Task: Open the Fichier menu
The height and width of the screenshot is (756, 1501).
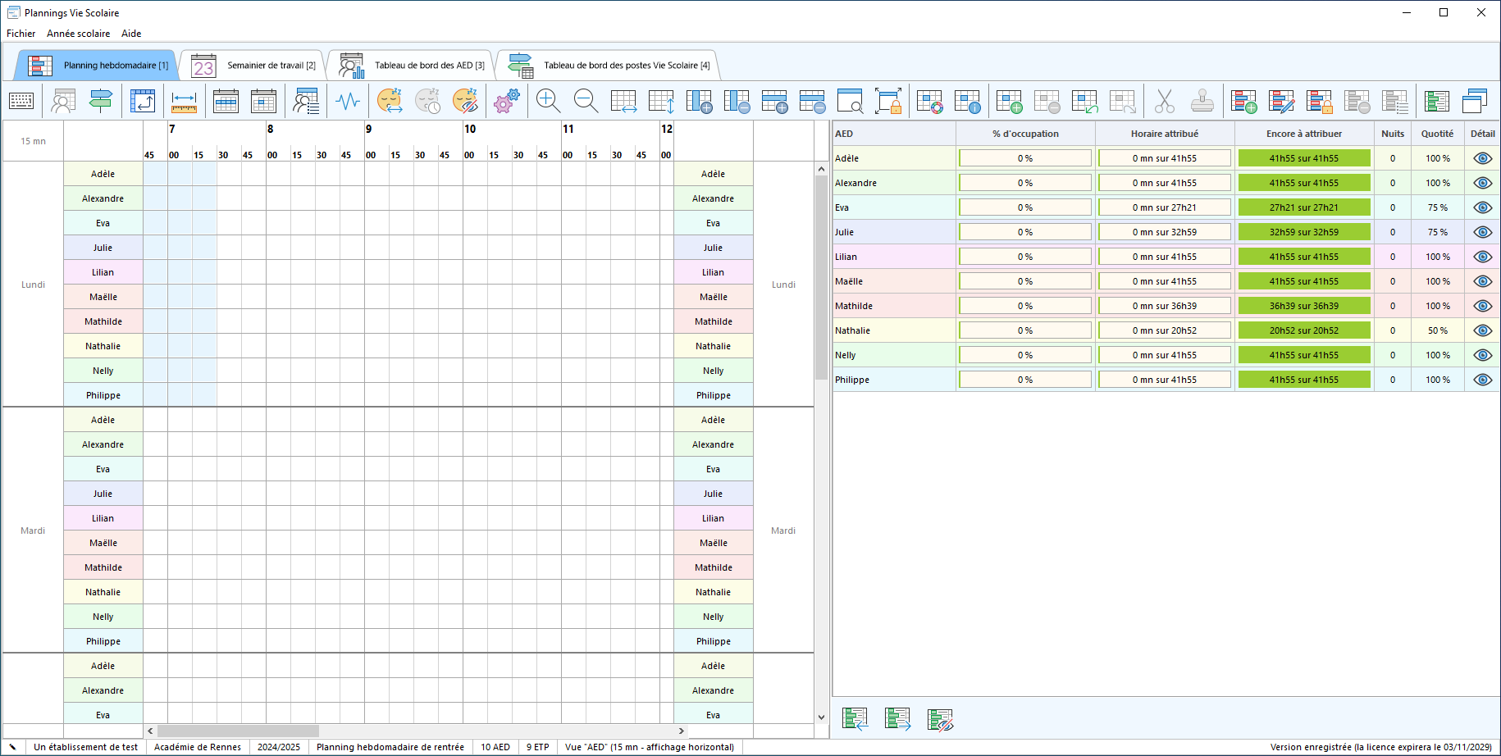Action: (21, 34)
